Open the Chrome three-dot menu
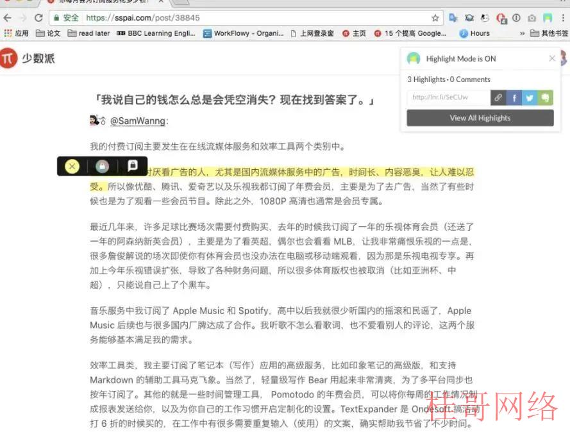 point(563,18)
